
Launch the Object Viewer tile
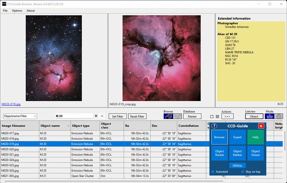pyautogui.click(x=256, y=153)
